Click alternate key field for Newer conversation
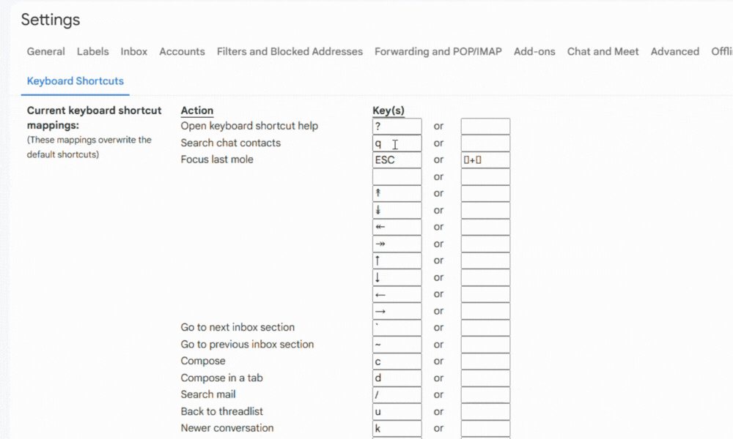This screenshot has height=439, width=733. (x=485, y=429)
